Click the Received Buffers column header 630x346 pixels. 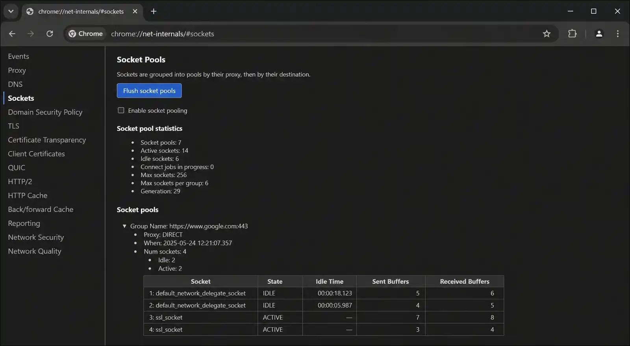[x=465, y=281]
